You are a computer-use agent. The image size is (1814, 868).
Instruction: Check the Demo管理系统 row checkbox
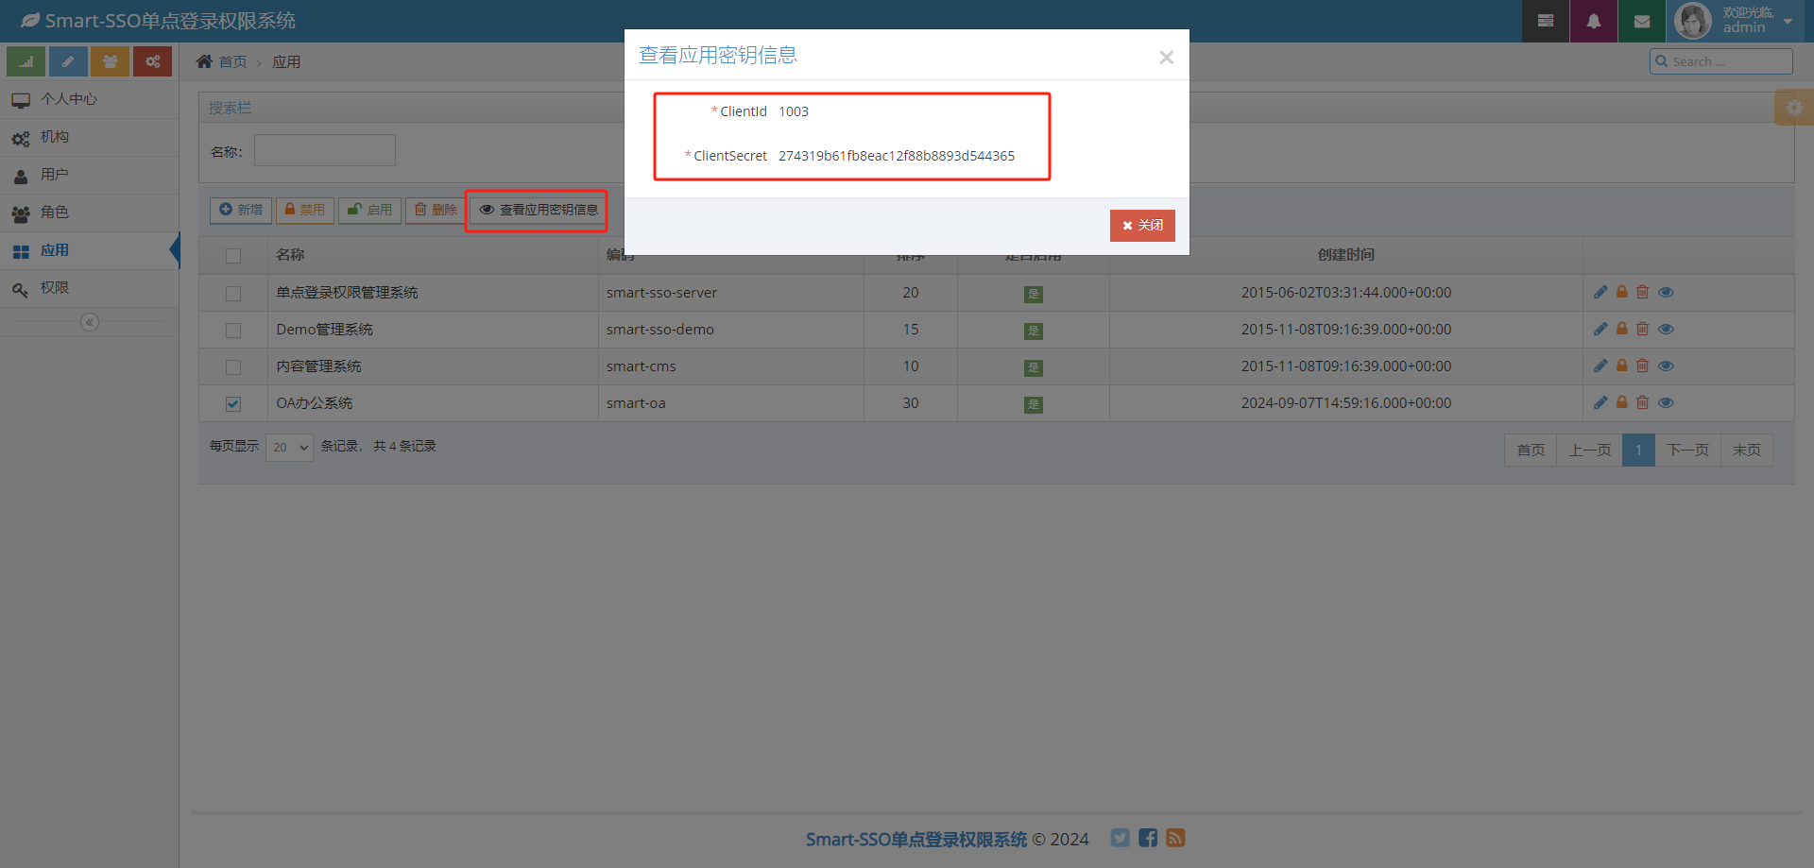click(233, 331)
